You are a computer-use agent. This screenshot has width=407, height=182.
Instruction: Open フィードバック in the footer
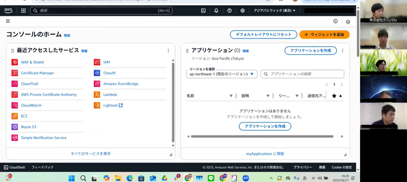click(43, 167)
